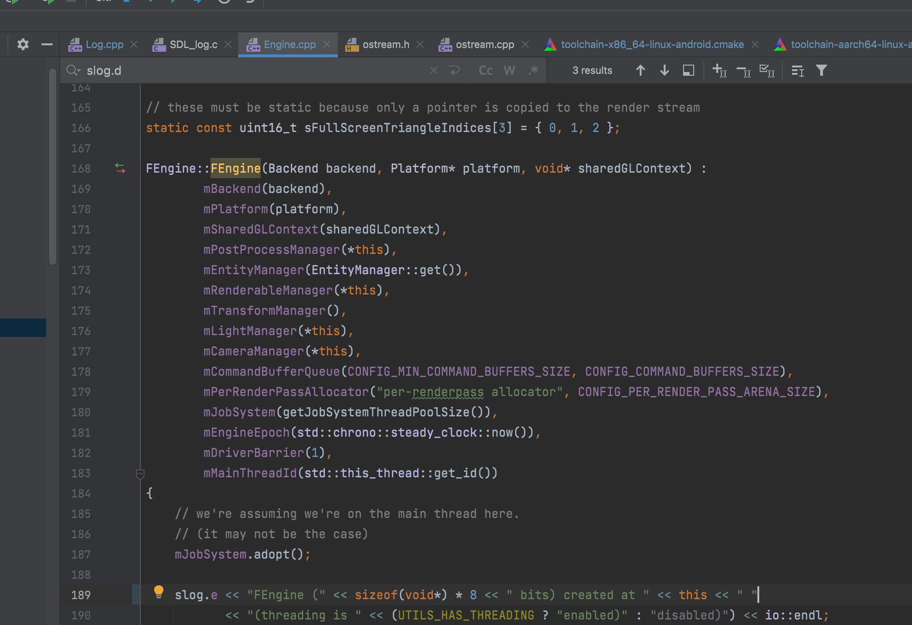
Task: Jump to previous occurrence using the up arrow icon
Action: pos(641,70)
